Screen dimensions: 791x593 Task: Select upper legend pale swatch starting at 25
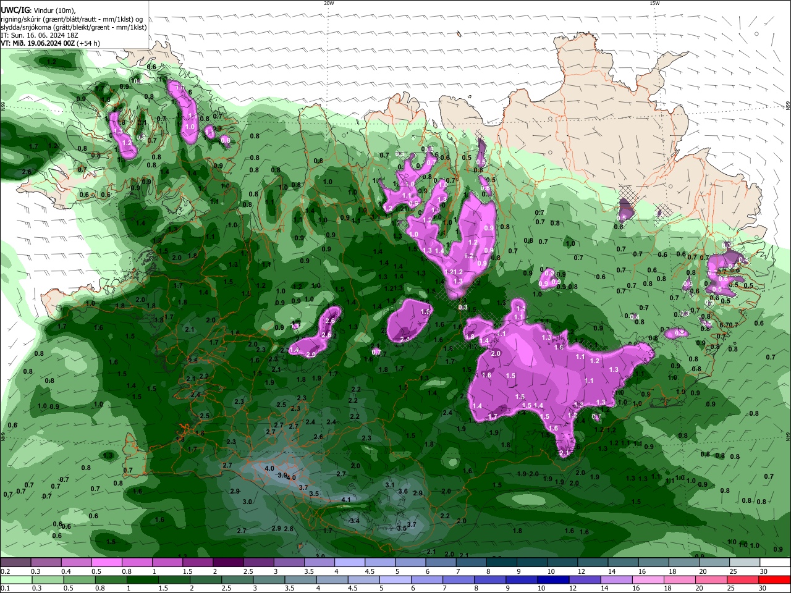point(745,563)
